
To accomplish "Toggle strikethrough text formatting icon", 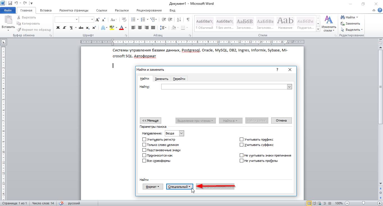I will coord(81,28).
